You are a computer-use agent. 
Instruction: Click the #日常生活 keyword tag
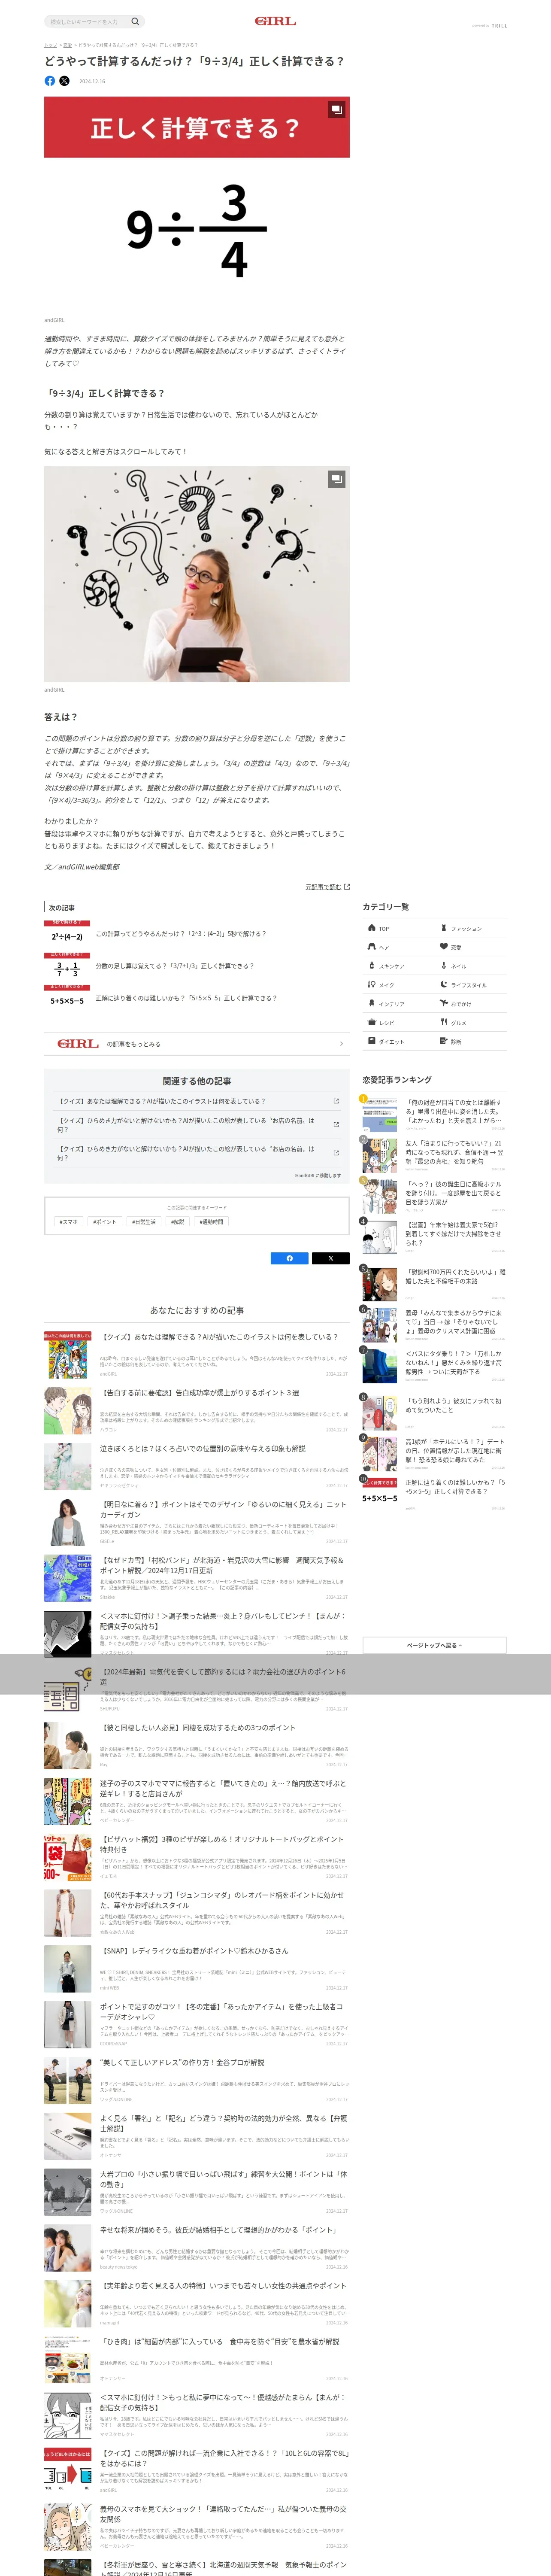point(144,1222)
